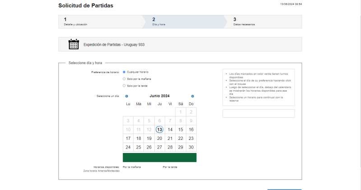Select June 13 on the calendar
The height and width of the screenshot is (190, 361).
(159, 130)
